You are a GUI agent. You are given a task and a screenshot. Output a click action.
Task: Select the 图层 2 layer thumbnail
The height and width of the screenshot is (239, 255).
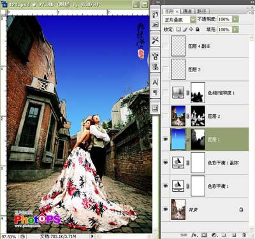(178, 116)
